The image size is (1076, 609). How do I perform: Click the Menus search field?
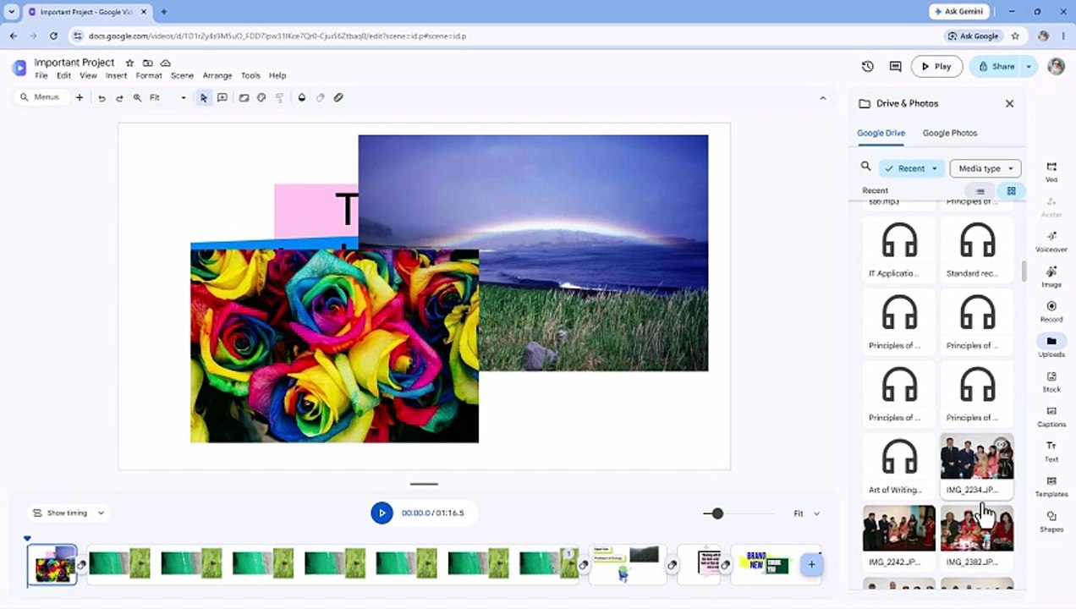[41, 98]
